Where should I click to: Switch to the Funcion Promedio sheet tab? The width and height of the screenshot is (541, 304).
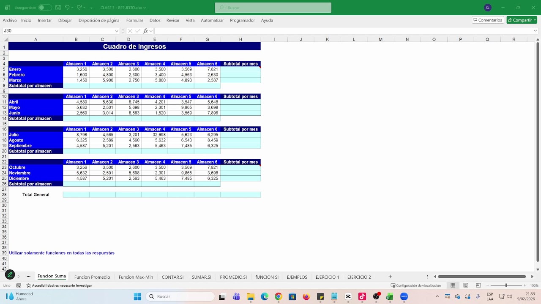[x=92, y=277]
